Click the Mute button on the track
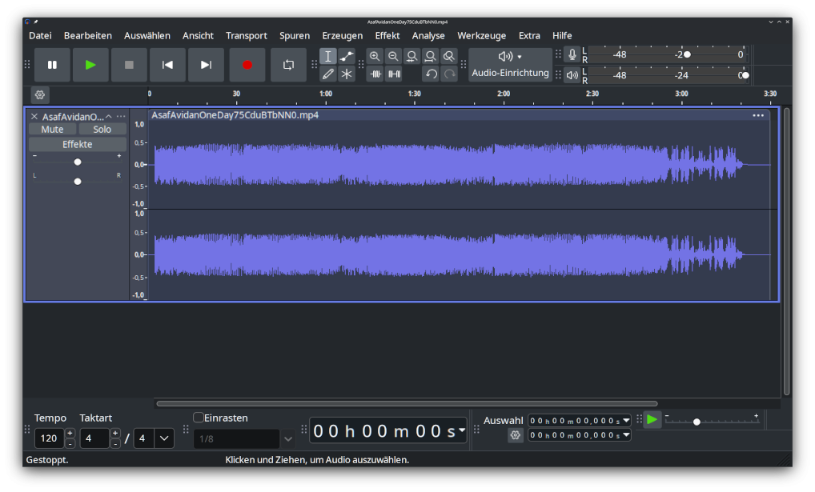Viewport: 815px width, 492px height. tap(52, 129)
